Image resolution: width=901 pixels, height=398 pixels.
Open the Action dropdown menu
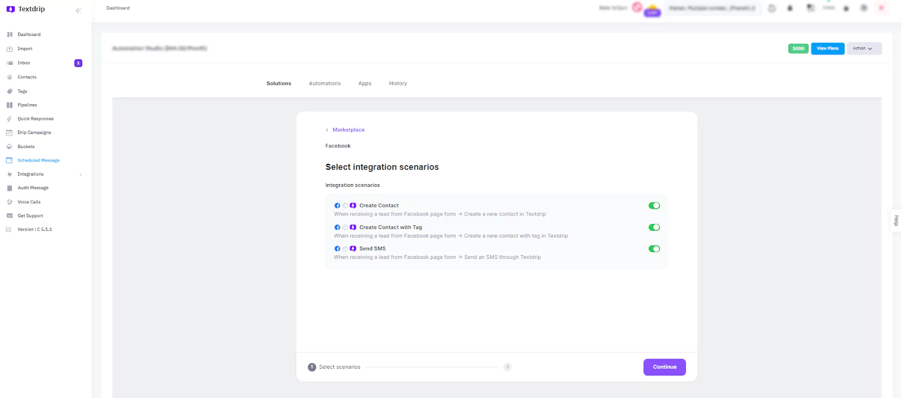[863, 48]
